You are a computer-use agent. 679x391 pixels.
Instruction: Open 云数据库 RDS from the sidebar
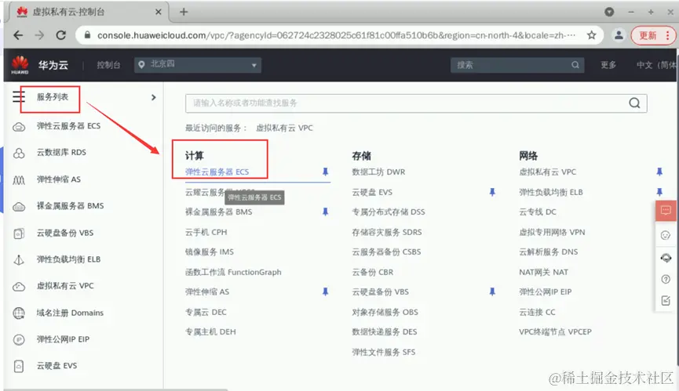pos(61,152)
